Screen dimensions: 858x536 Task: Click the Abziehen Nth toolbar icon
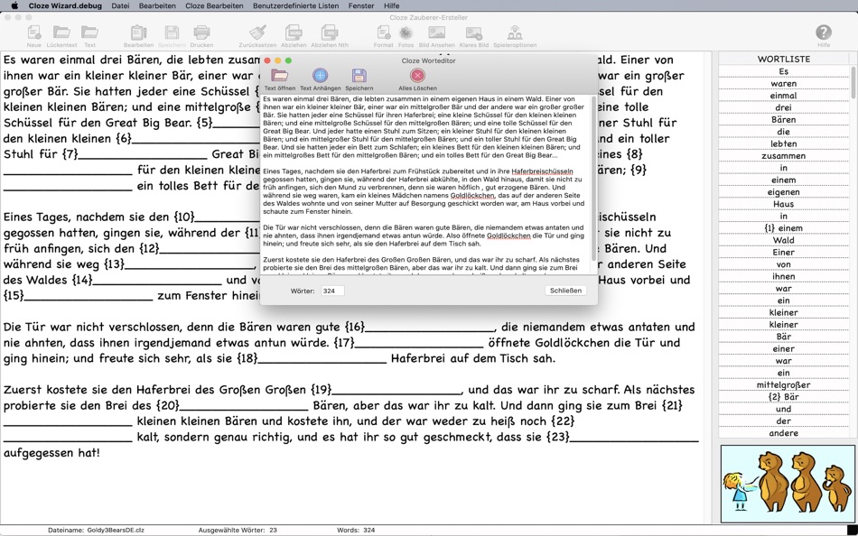pyautogui.click(x=329, y=32)
